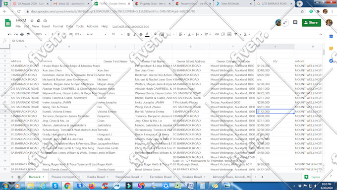Screen dimensions: 337x190
Task: Apply bold formatting
Action: click(x=128, y=34)
